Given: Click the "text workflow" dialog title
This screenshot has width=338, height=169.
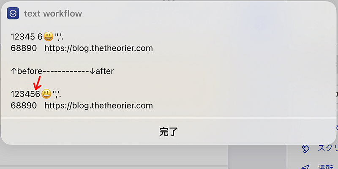Looking at the screenshot, I should [53, 14].
